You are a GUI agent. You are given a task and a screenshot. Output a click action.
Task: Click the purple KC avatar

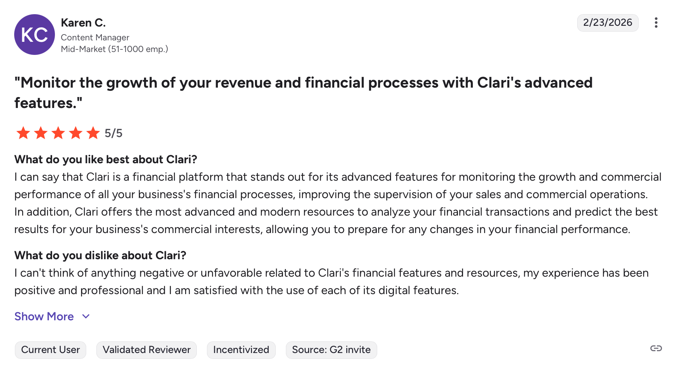pyautogui.click(x=35, y=35)
